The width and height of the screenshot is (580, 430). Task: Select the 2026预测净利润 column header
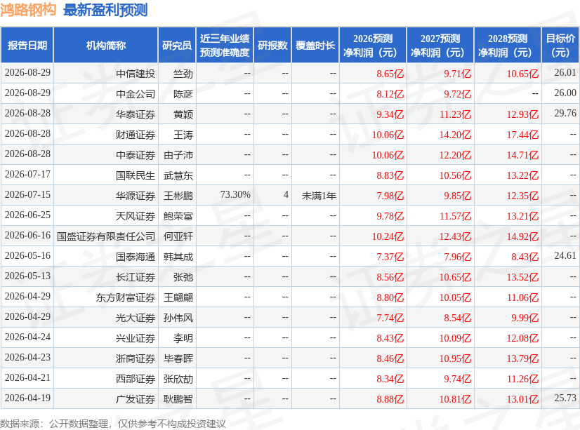pos(372,45)
